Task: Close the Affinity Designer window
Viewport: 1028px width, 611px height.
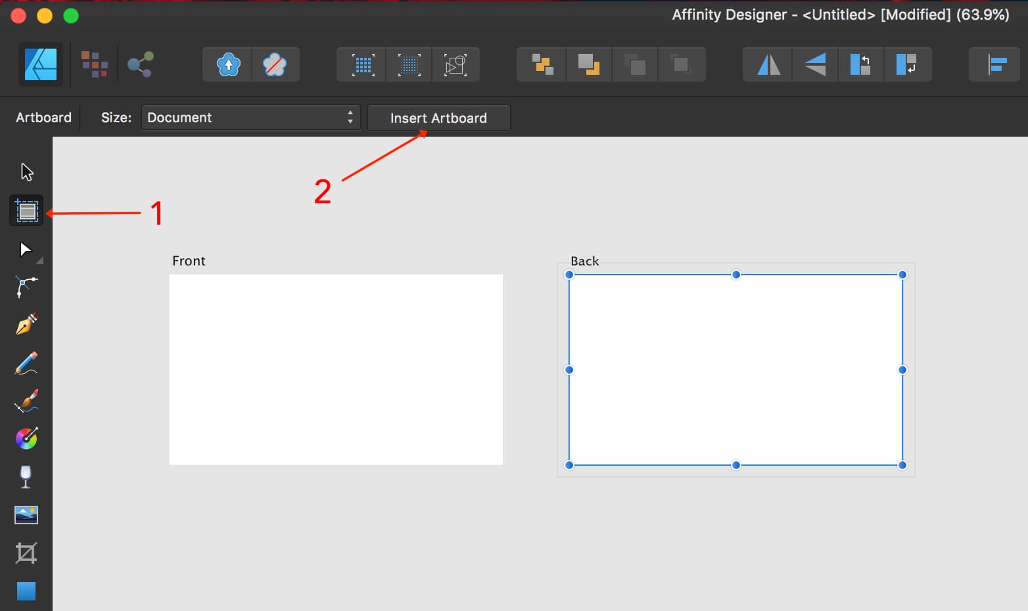Action: click(x=18, y=16)
